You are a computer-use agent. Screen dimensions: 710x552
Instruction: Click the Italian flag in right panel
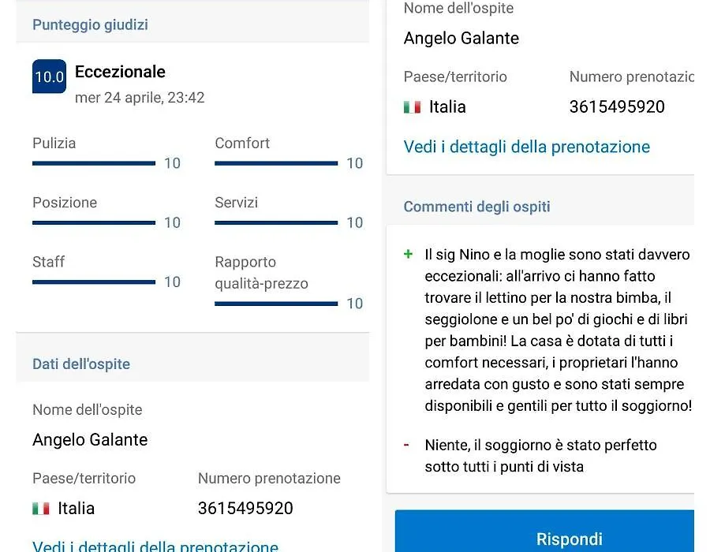click(412, 107)
